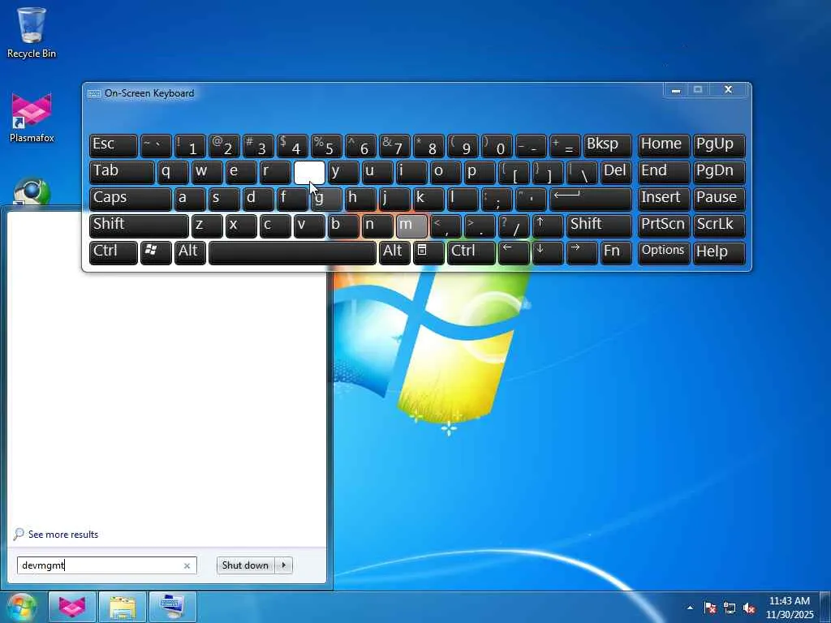The height and width of the screenshot is (623, 831).
Task: Click the left bracket key
Action: pos(514,172)
